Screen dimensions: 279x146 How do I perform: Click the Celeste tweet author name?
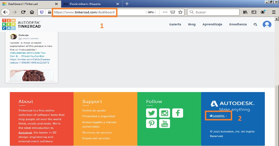point(23,35)
